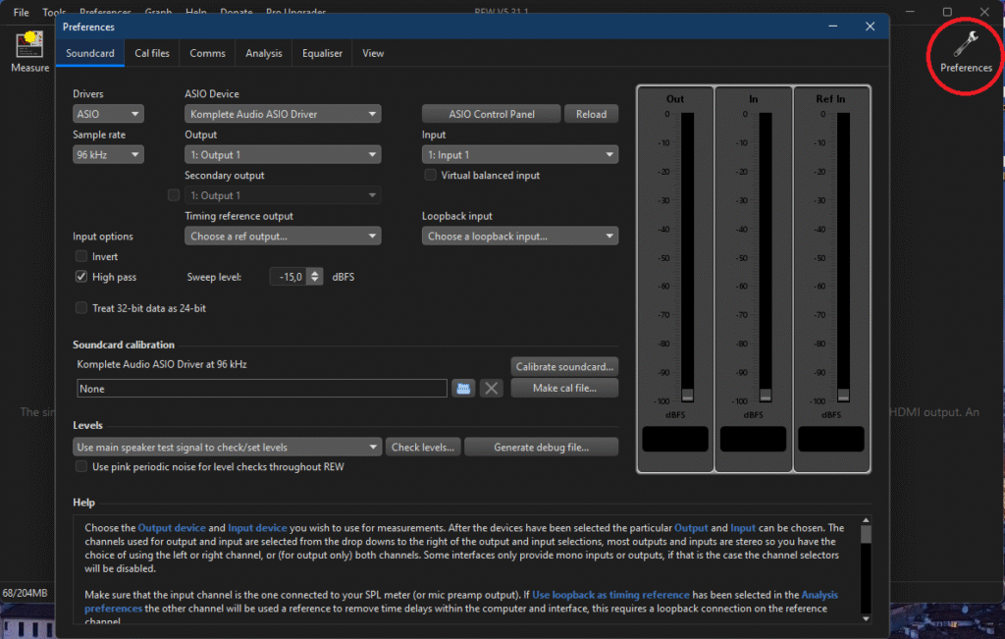Expand the Loopback input dropdown
This screenshot has height=639, width=1005.
520,237
